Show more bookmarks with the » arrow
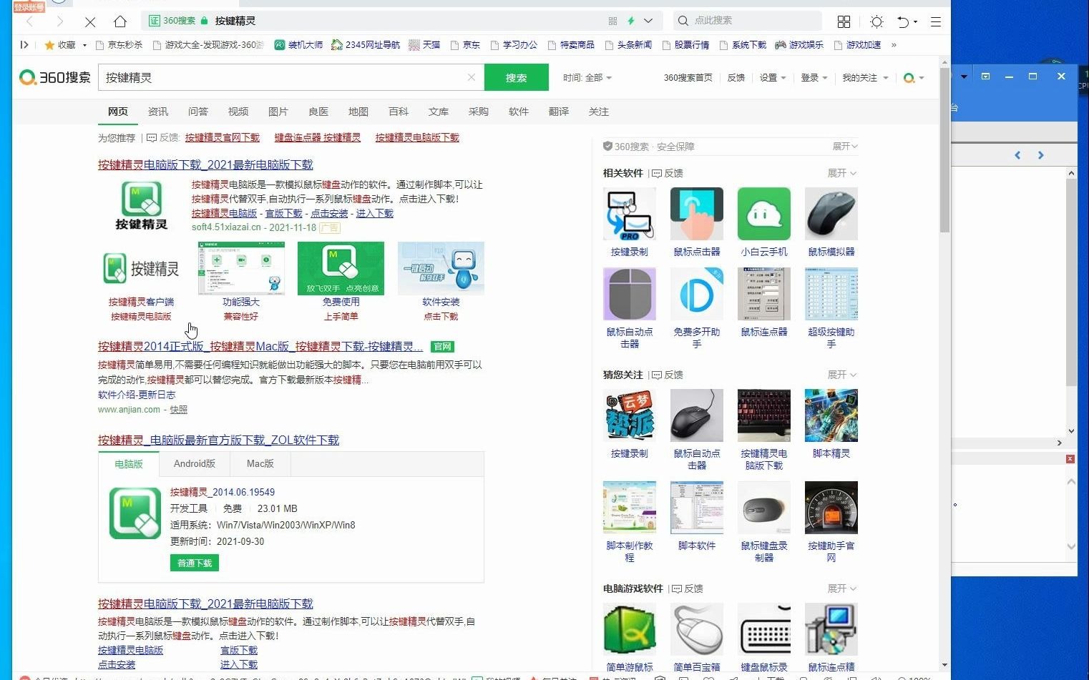1089x680 pixels. (894, 45)
